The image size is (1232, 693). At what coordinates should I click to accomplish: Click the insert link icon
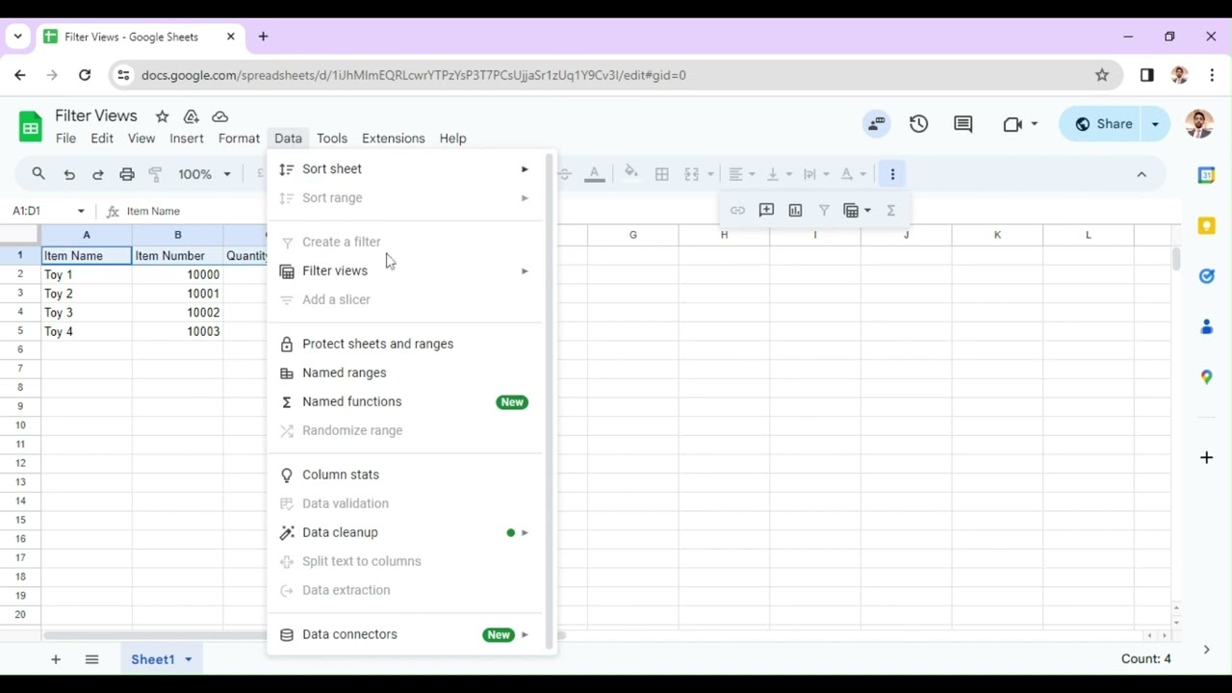(737, 210)
